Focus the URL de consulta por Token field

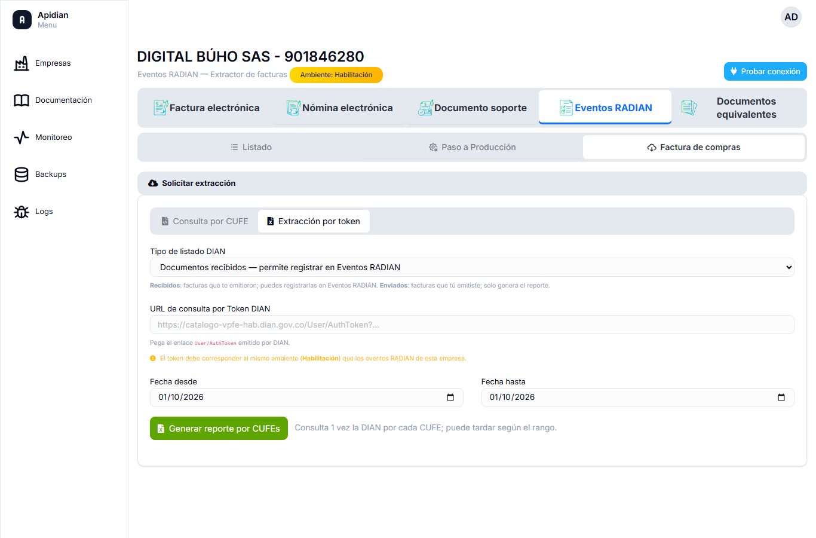472,325
